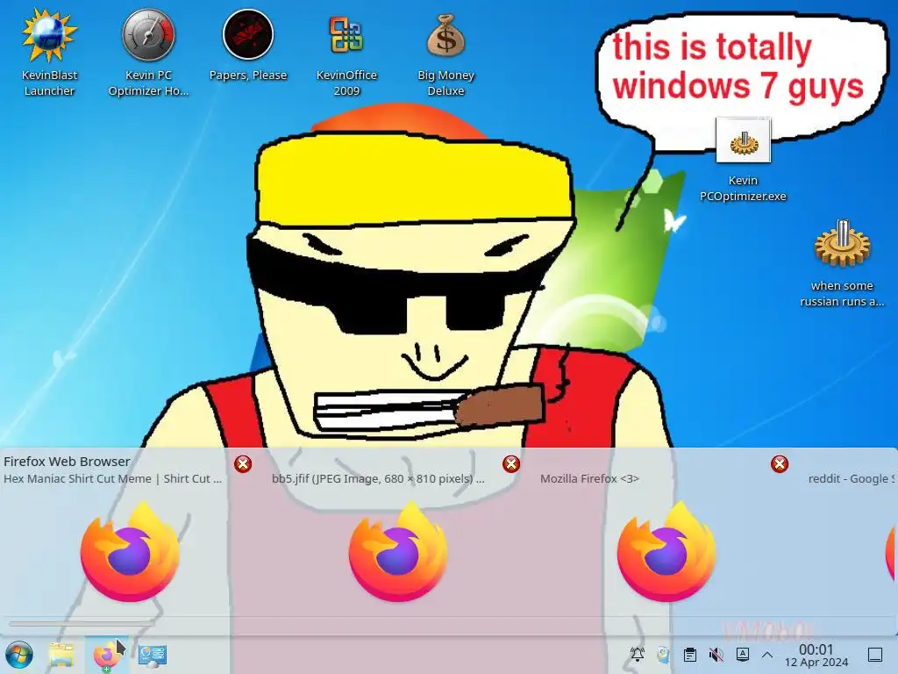Click the window previews horizontal scrollbar
The image size is (898, 674).
click(x=80, y=623)
